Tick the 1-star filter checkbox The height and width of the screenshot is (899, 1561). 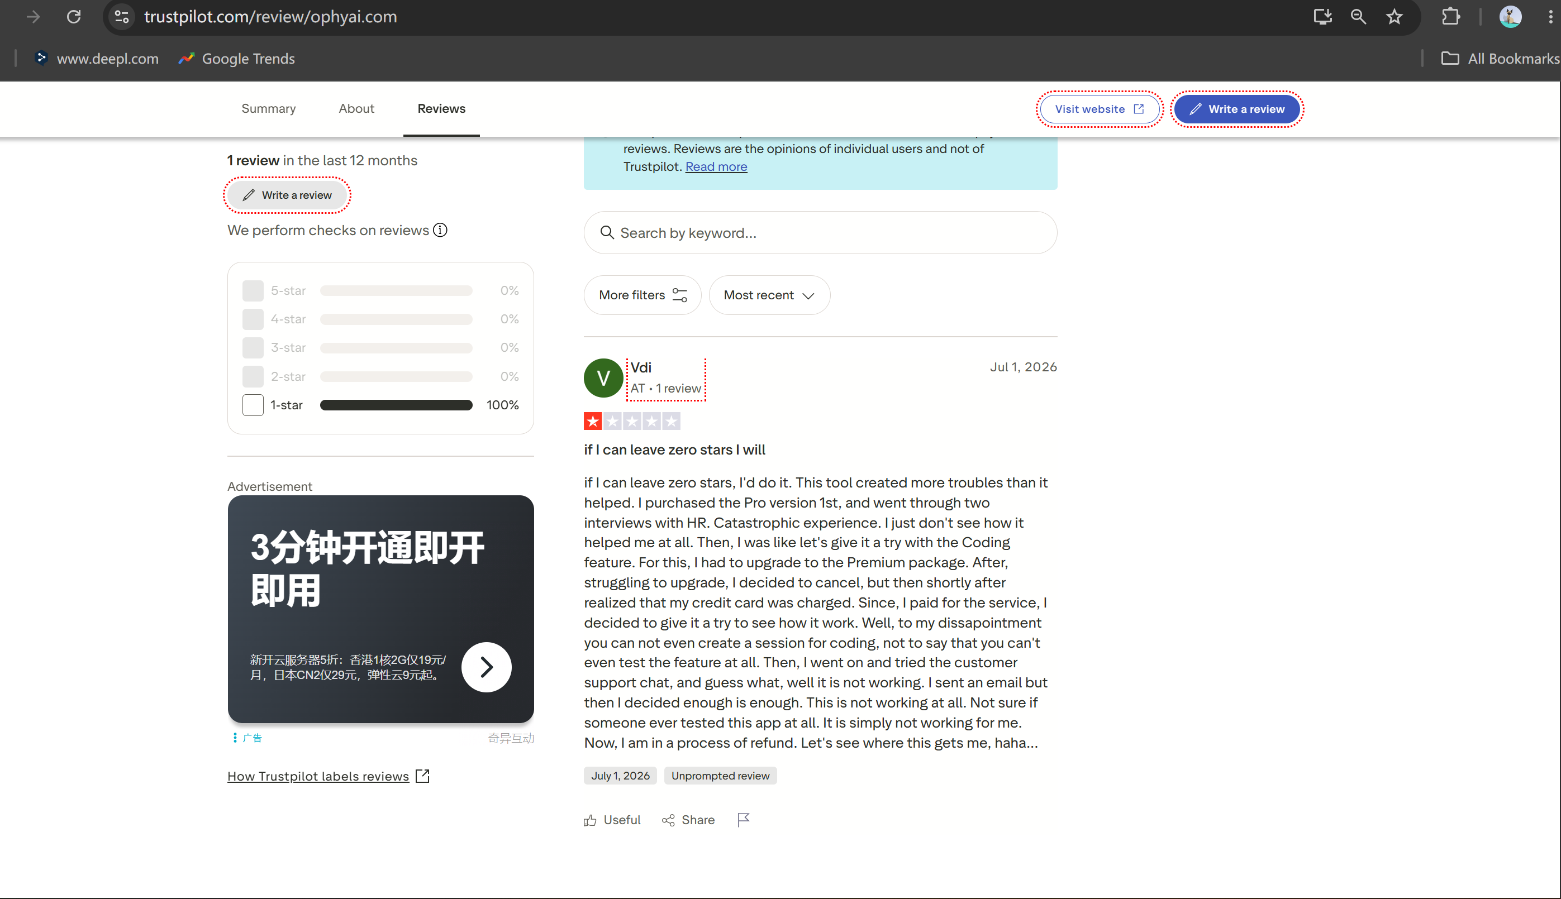point(253,405)
